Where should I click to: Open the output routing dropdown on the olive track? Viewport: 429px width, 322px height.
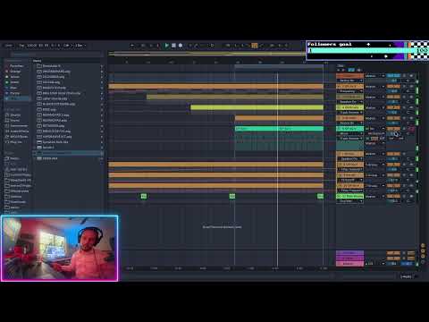point(374,97)
